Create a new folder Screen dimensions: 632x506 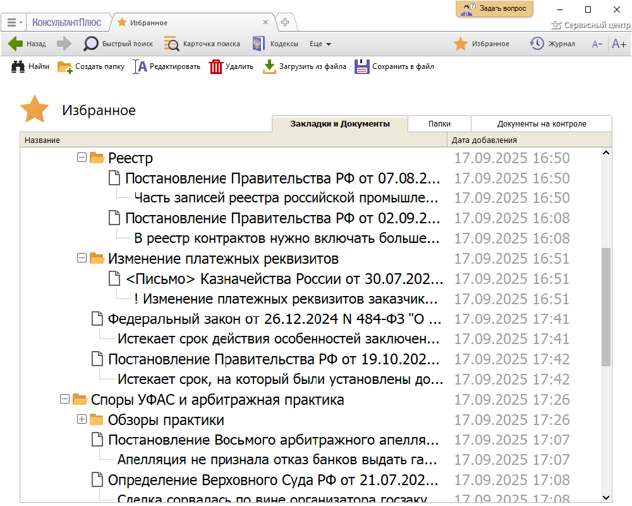coord(64,66)
